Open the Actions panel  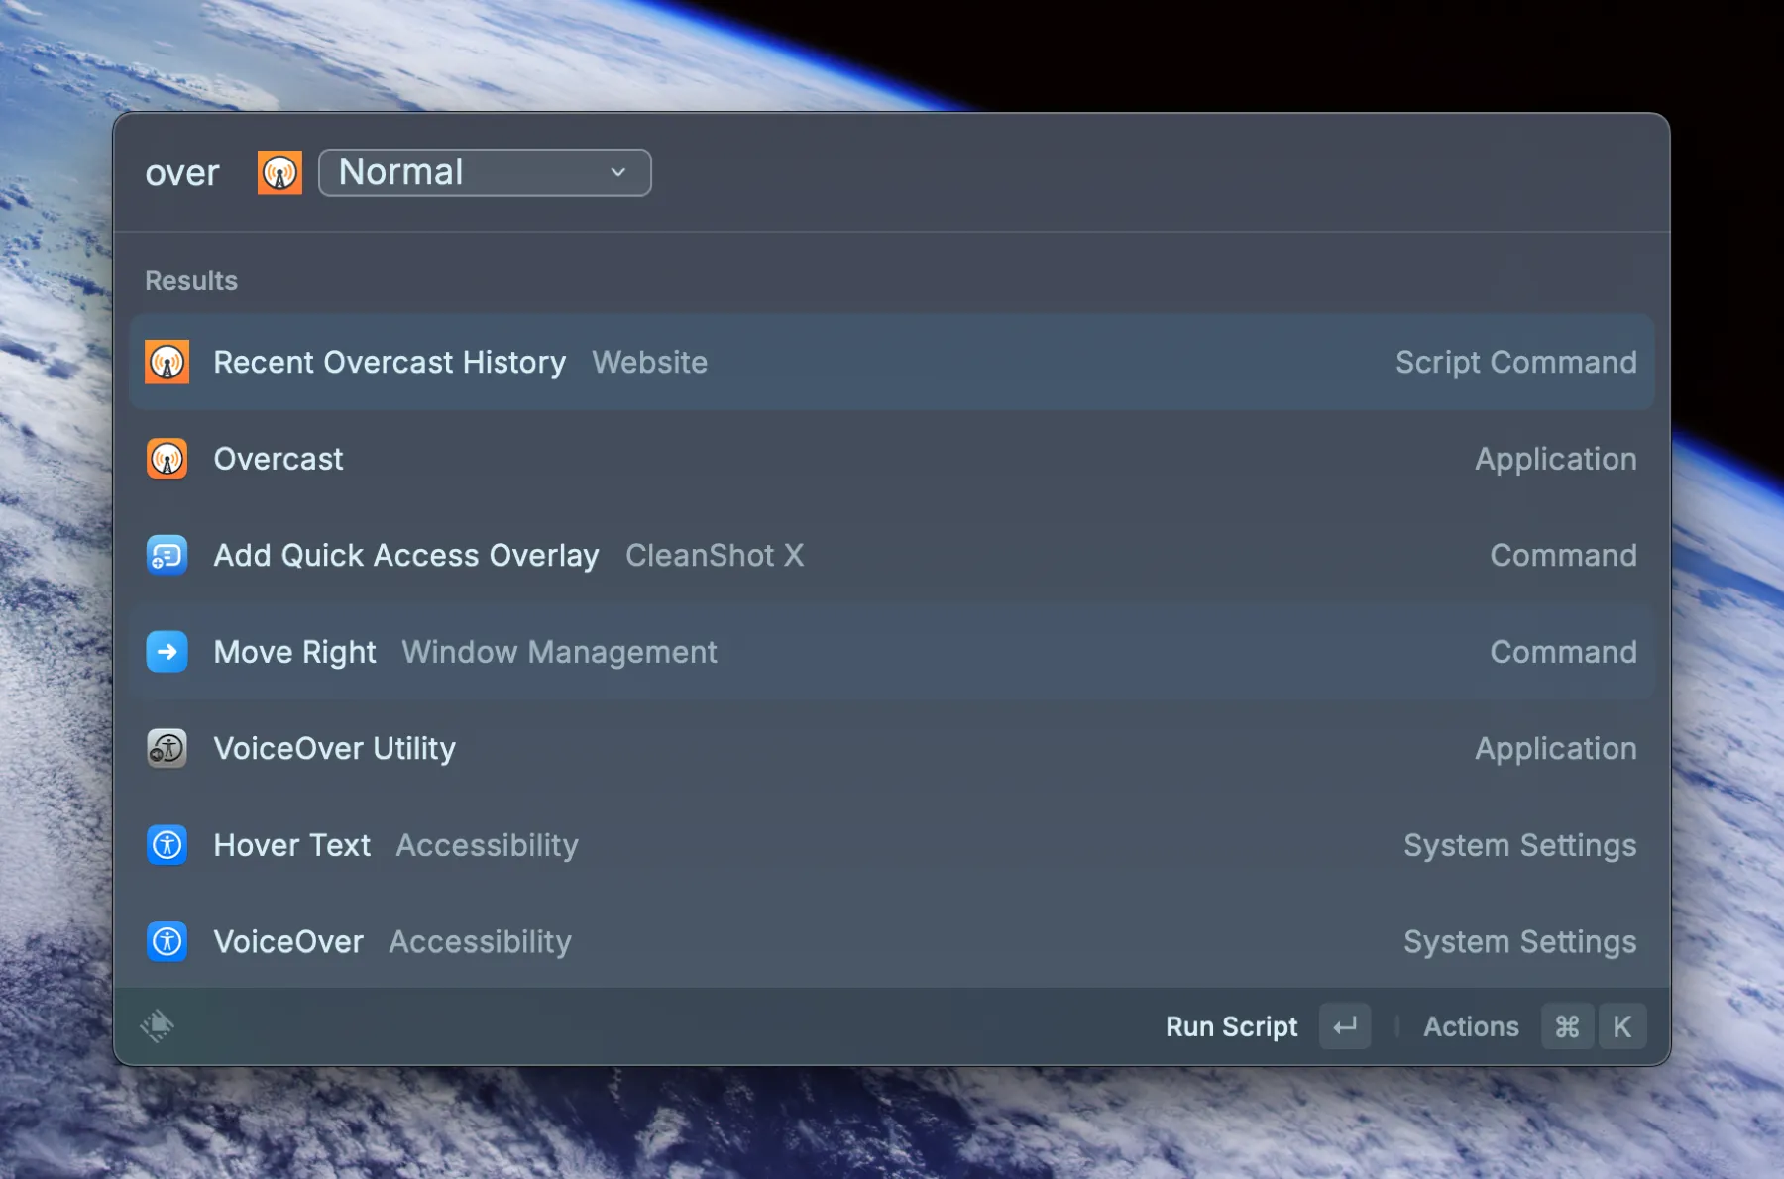pyautogui.click(x=1471, y=1025)
